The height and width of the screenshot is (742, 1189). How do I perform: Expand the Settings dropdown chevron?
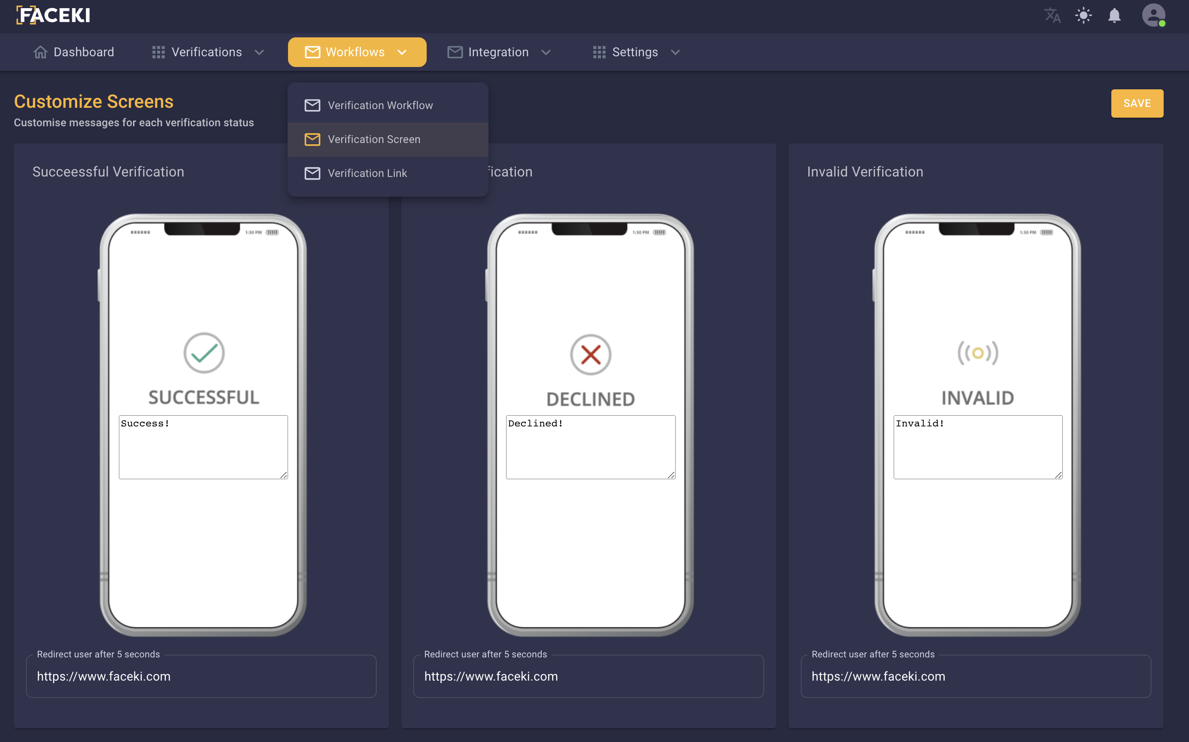coord(675,52)
